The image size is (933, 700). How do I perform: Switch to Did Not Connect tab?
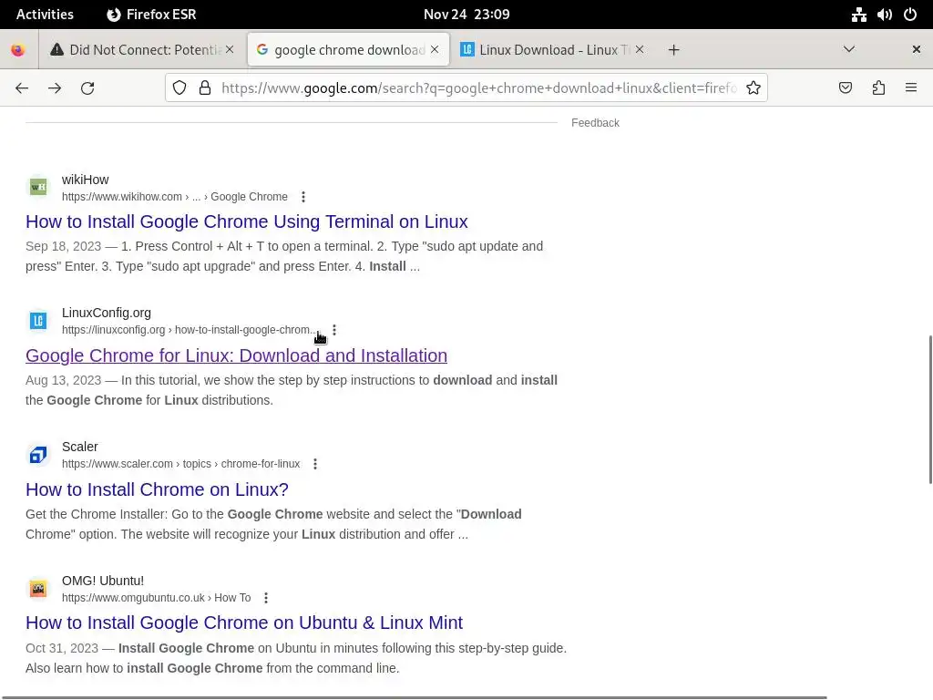142,50
